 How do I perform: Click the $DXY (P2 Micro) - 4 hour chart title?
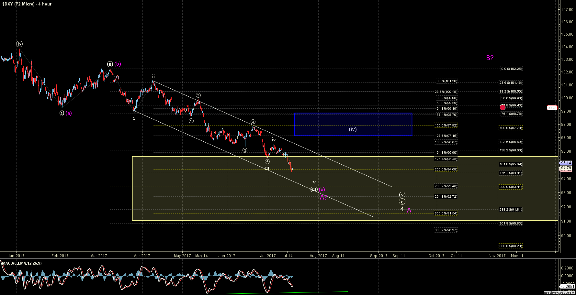point(26,4)
